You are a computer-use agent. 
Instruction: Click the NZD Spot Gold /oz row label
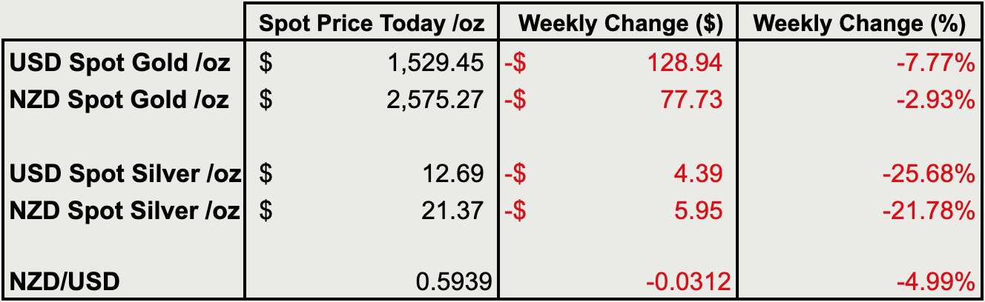tap(119, 100)
